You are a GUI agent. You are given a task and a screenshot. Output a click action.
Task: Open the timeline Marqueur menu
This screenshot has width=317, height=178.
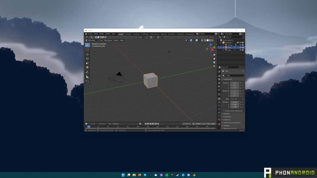[x=116, y=124]
